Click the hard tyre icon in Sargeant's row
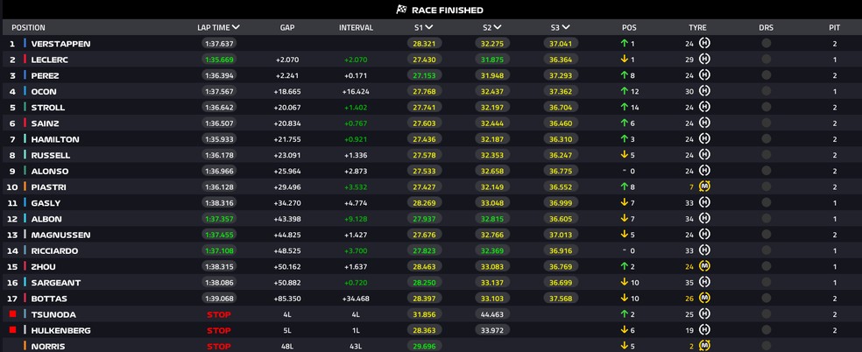The width and height of the screenshot is (862, 352). 704,282
